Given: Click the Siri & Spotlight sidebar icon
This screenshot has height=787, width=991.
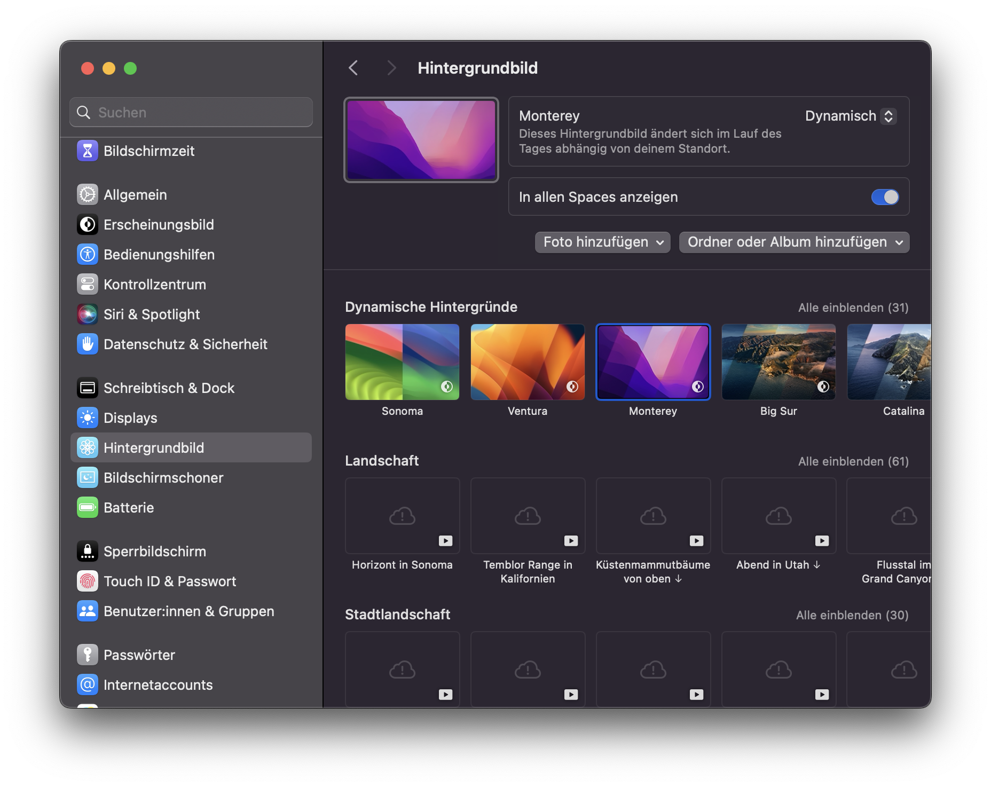Looking at the screenshot, I should (88, 314).
